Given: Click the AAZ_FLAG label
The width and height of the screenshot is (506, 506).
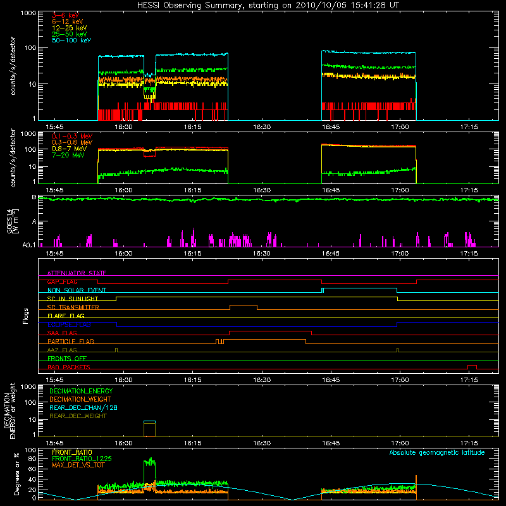Looking at the screenshot, I should pos(62,350).
